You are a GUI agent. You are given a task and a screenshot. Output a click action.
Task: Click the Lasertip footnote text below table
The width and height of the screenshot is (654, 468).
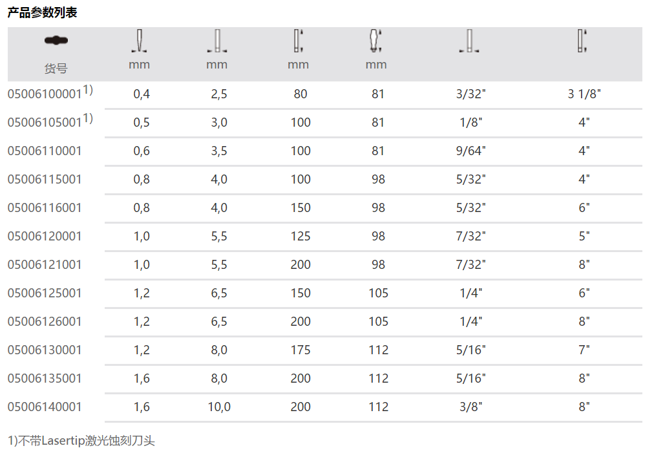81,441
